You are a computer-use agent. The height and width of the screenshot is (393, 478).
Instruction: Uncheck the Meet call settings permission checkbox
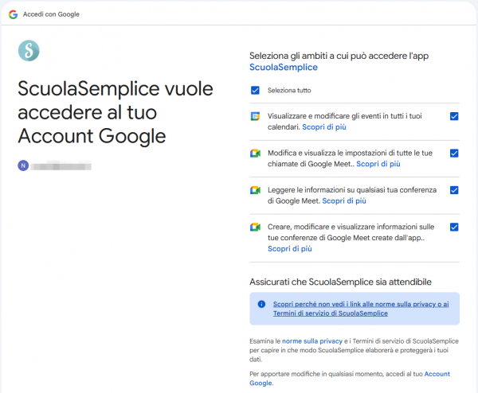(454, 153)
